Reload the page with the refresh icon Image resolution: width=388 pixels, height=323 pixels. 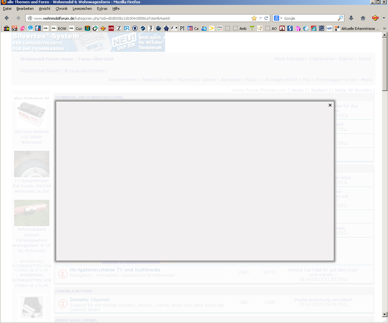266,18
